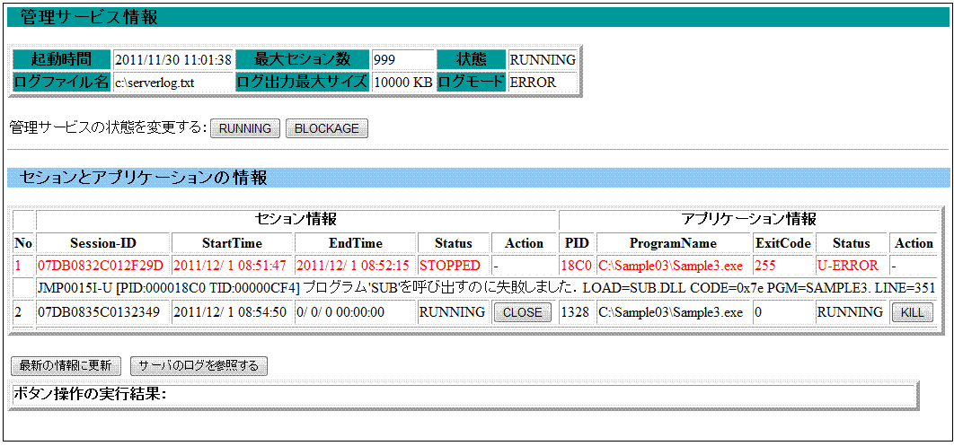Click the startup time 2011/11/30 11:01:38

172,60
